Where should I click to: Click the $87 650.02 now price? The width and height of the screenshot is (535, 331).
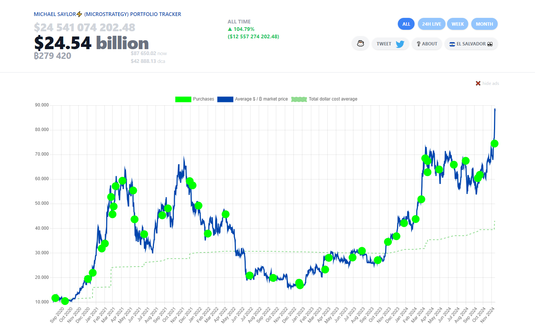(148, 53)
